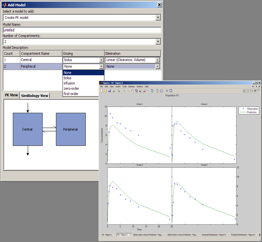Image resolution: width=262 pixels, height=242 pixels.
Task: Open the Help menu in Figures window
Action: pyautogui.click(x=147, y=87)
